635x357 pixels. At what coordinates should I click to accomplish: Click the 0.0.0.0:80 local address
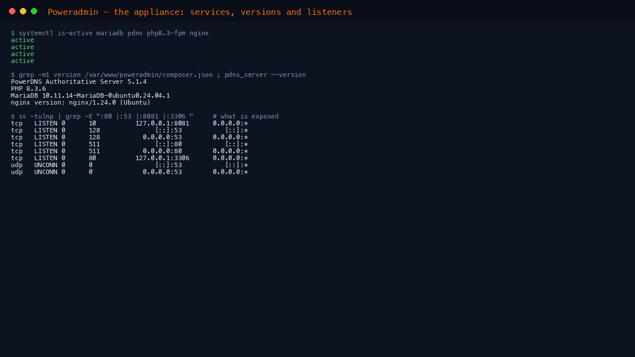click(162, 151)
